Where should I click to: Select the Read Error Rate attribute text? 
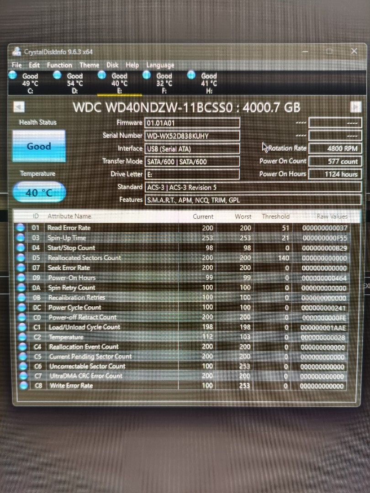[69, 228]
